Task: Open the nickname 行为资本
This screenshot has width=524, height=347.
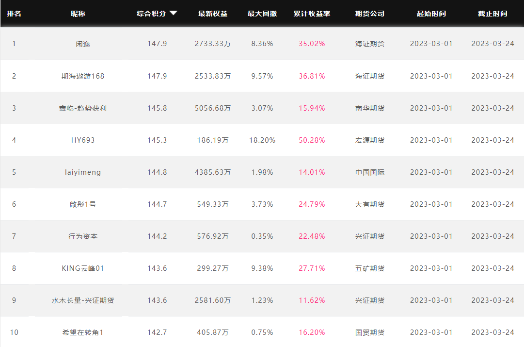Action: point(83,236)
